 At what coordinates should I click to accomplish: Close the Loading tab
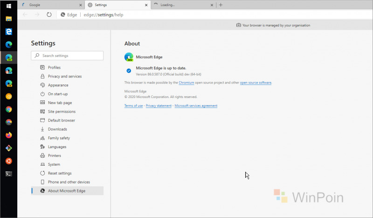(212, 5)
